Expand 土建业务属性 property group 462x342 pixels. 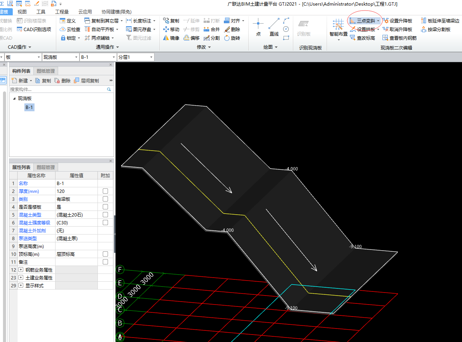click(21, 278)
